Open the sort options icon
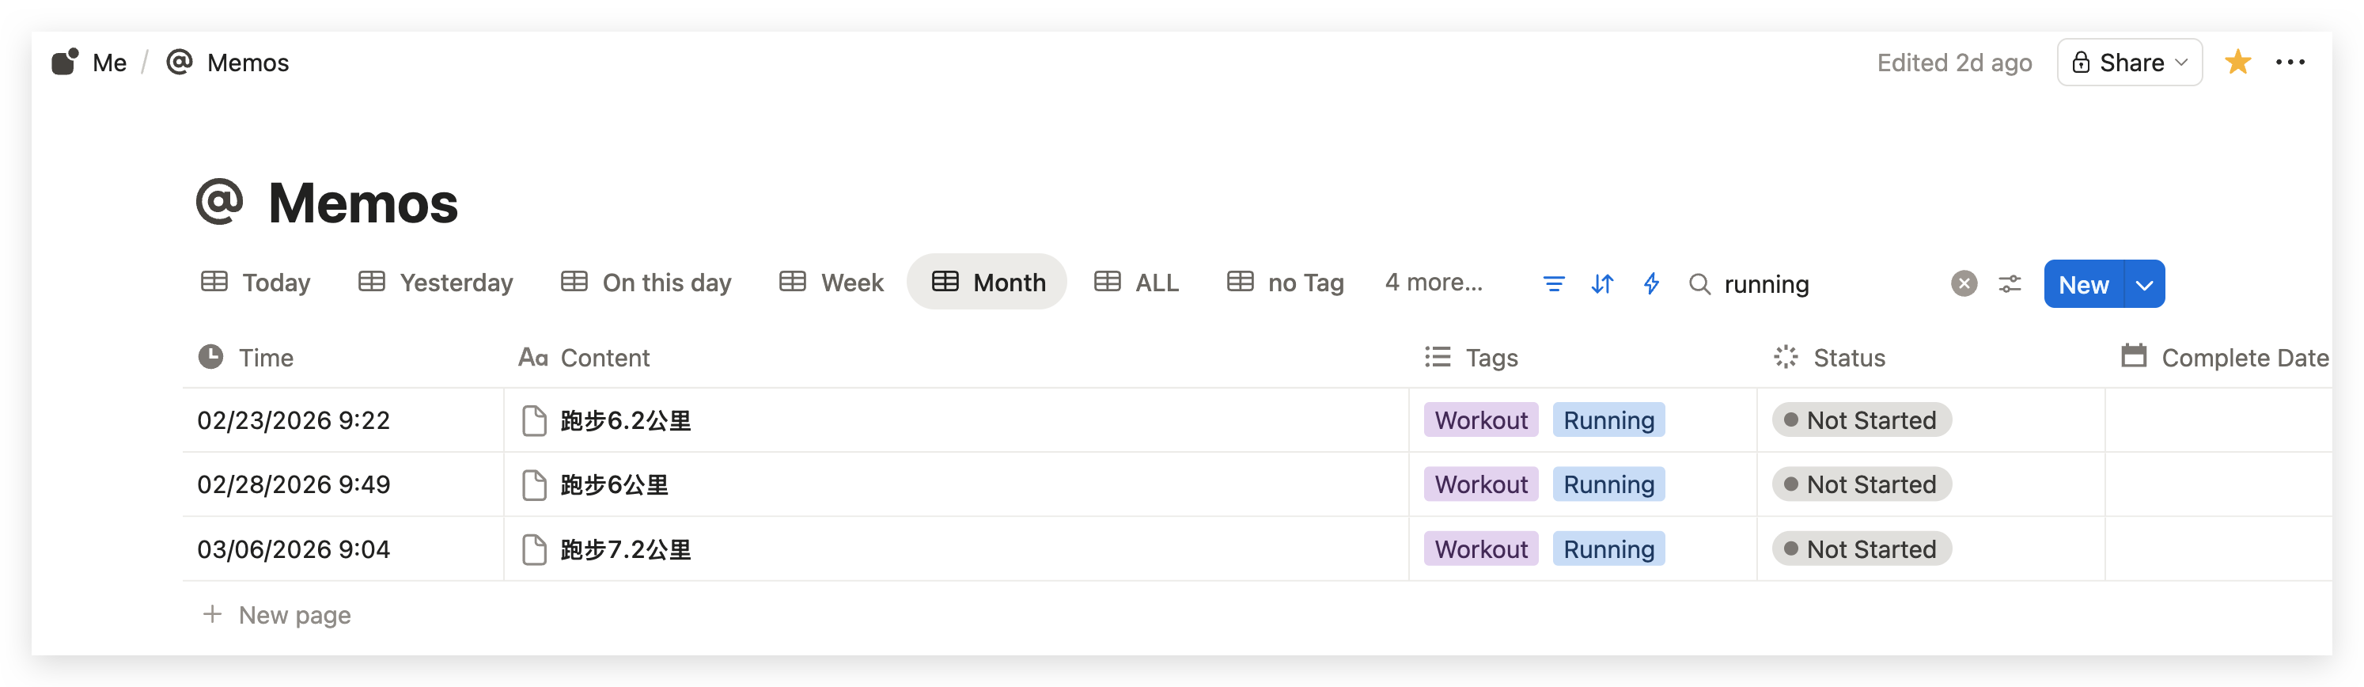This screenshot has height=687, width=2364. pos(1601,284)
